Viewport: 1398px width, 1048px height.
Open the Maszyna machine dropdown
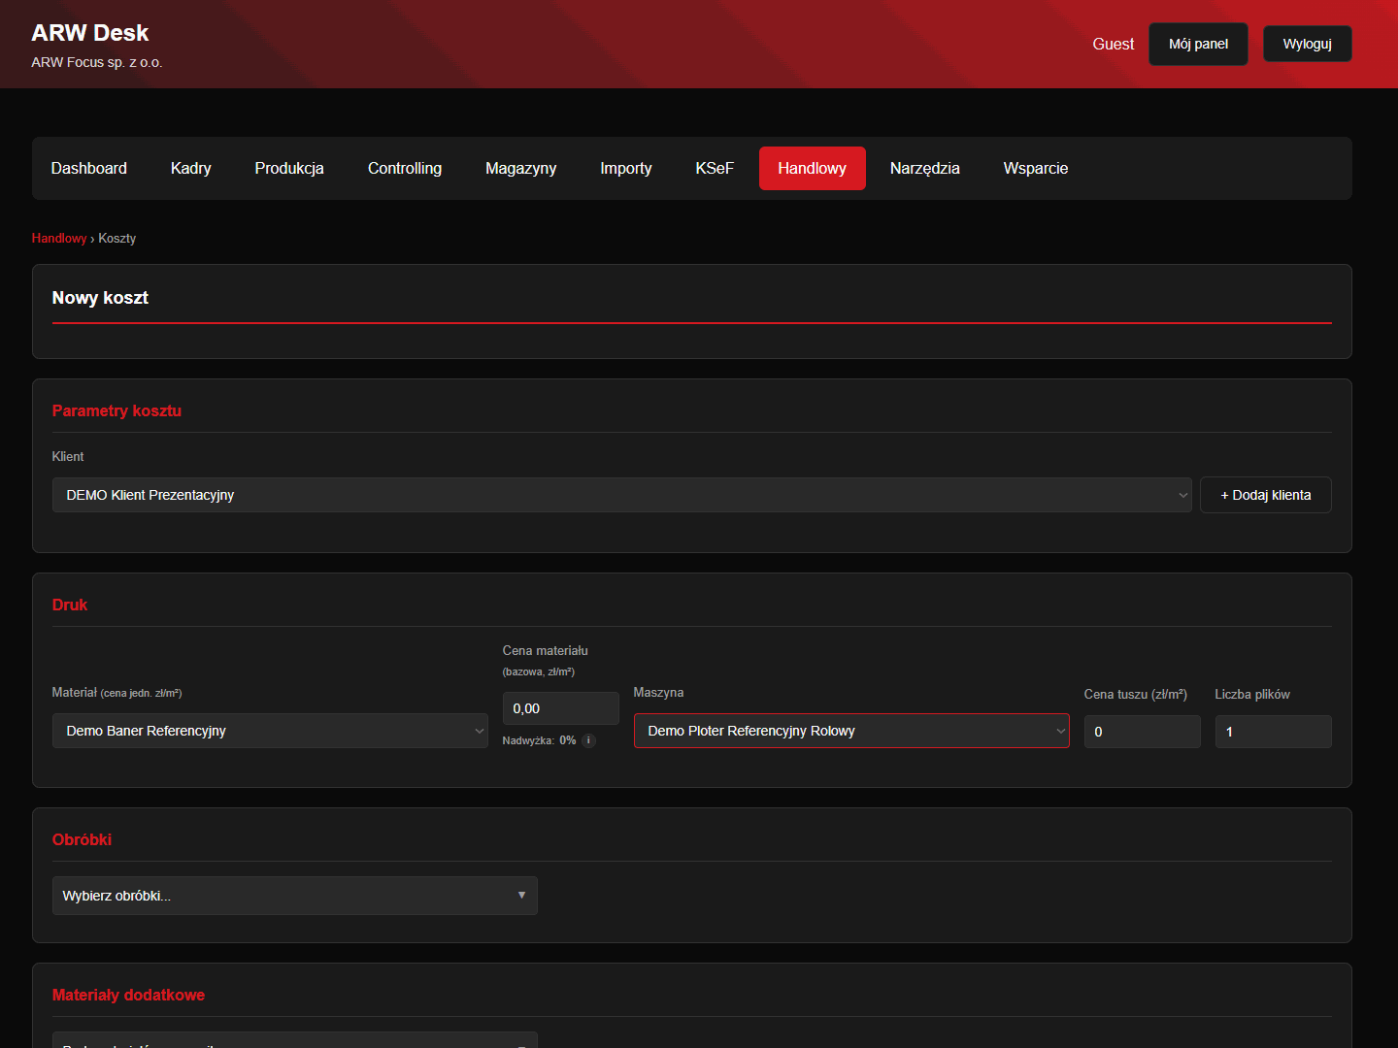[851, 731]
